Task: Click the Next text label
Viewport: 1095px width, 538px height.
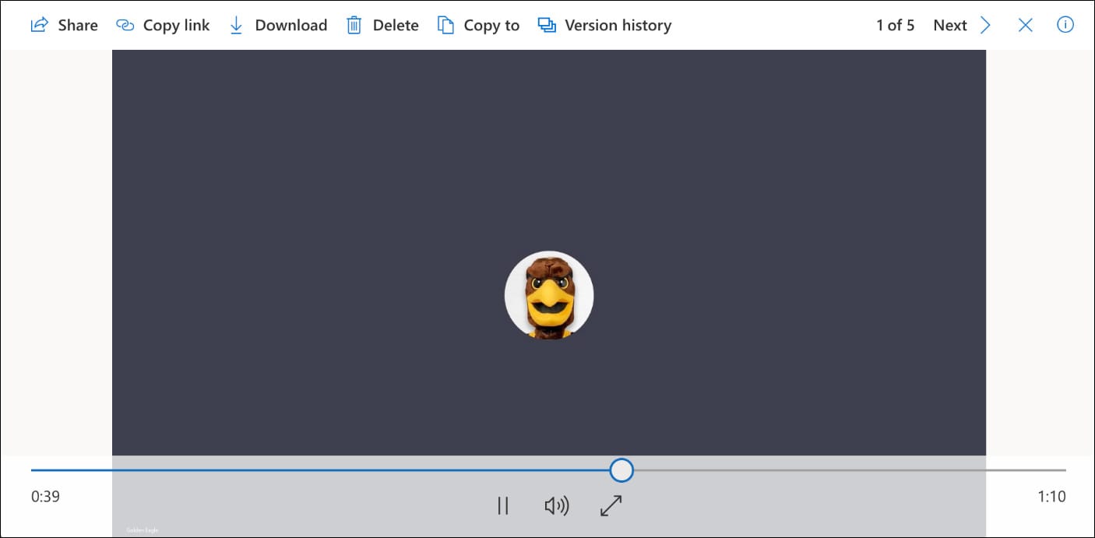Action: (x=949, y=25)
